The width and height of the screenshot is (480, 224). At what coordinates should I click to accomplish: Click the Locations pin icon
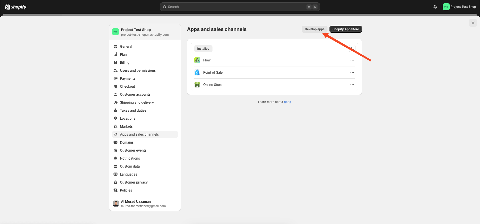click(x=115, y=118)
